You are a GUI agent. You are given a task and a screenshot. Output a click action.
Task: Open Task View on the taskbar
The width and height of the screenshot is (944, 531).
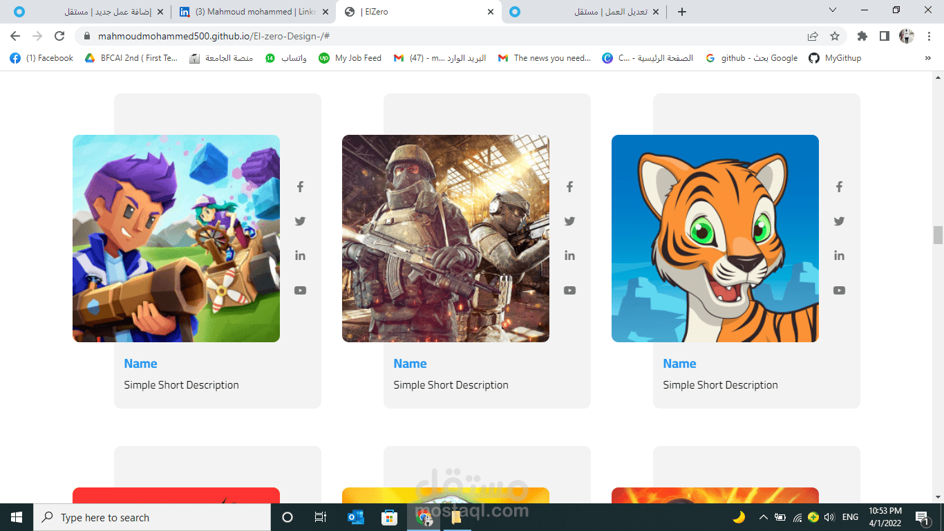pyautogui.click(x=321, y=517)
